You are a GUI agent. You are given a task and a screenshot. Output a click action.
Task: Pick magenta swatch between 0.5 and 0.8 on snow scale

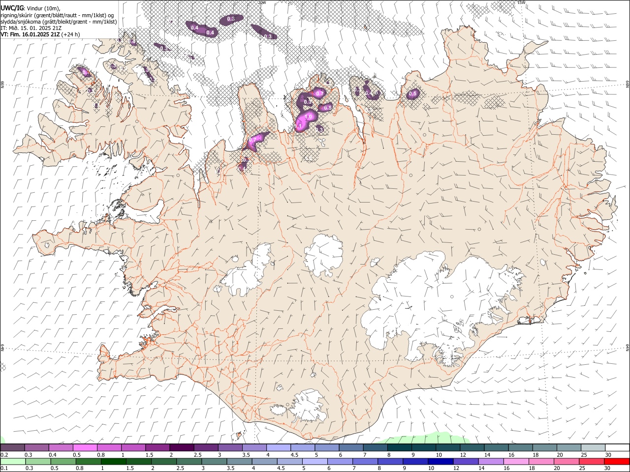[x=85, y=447]
